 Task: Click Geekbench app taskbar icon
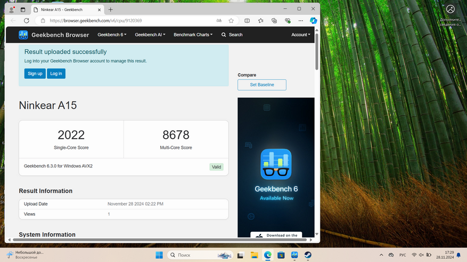294,255
